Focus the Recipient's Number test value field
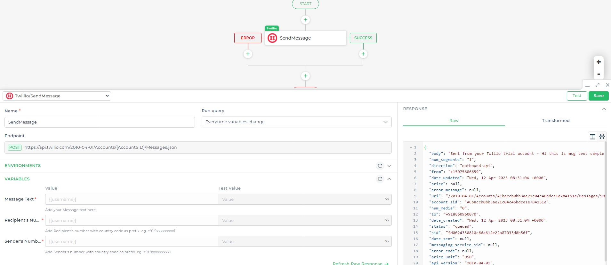Image resolution: width=611 pixels, height=265 pixels. tap(305, 220)
